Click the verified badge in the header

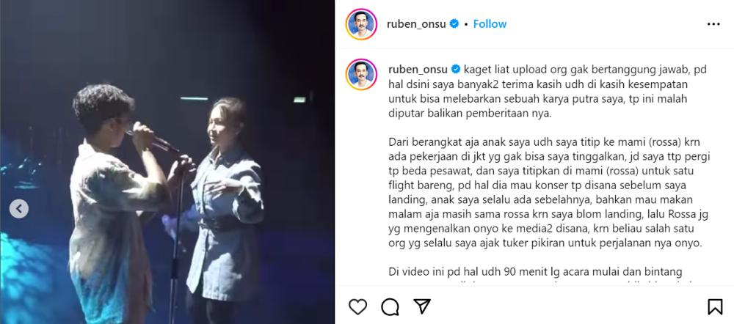tap(454, 24)
